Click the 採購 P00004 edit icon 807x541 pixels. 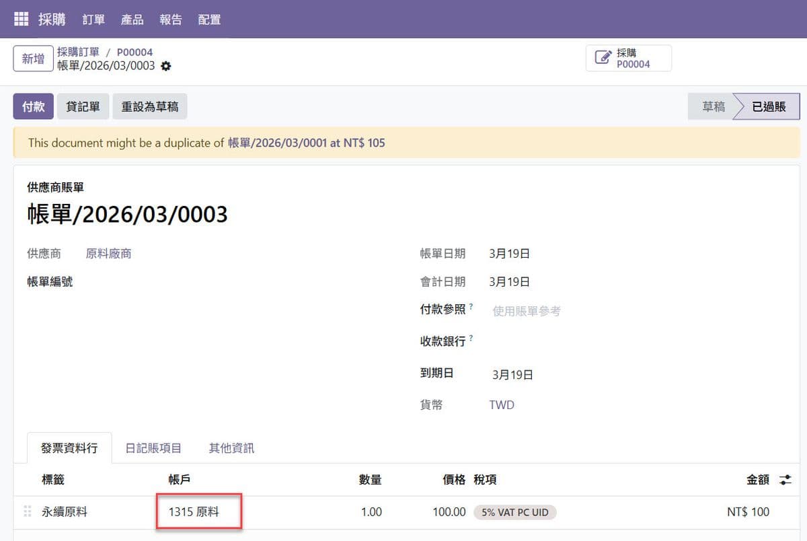coord(603,58)
